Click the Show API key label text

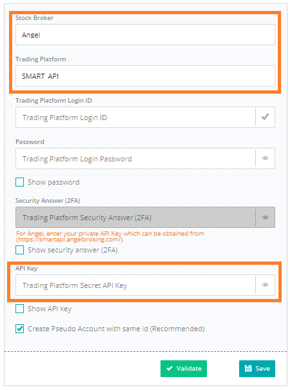point(50,309)
